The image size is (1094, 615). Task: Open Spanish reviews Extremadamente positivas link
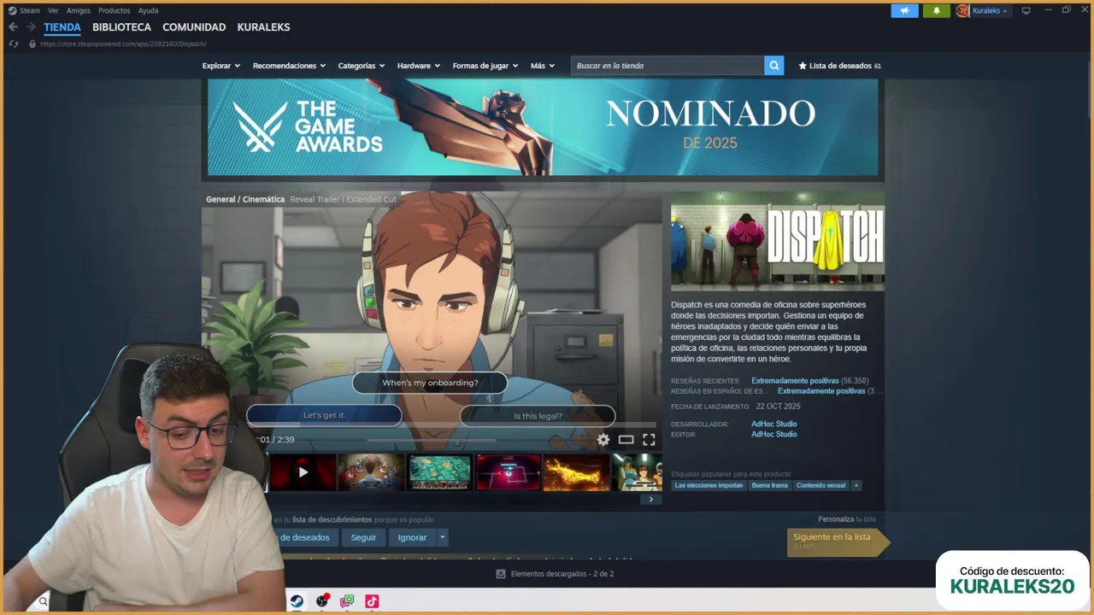coord(821,391)
